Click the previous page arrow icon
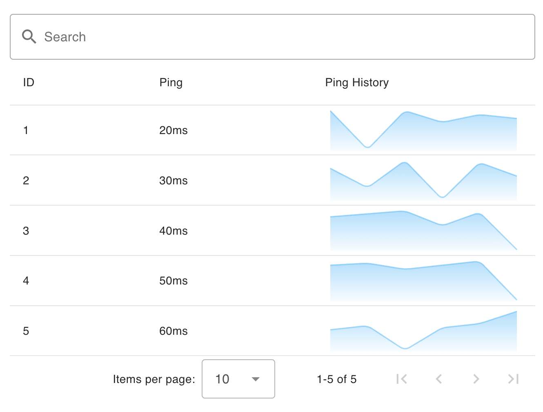This screenshot has height=412, width=543. coord(439,379)
